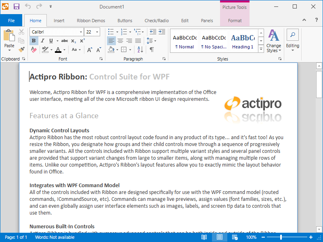
Task: Click the Multilevel list icon
Action: 137,32
